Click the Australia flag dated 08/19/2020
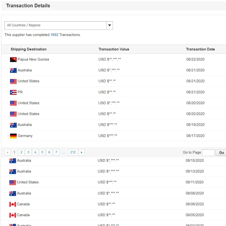The width and height of the screenshot is (226, 226). click(x=13, y=125)
